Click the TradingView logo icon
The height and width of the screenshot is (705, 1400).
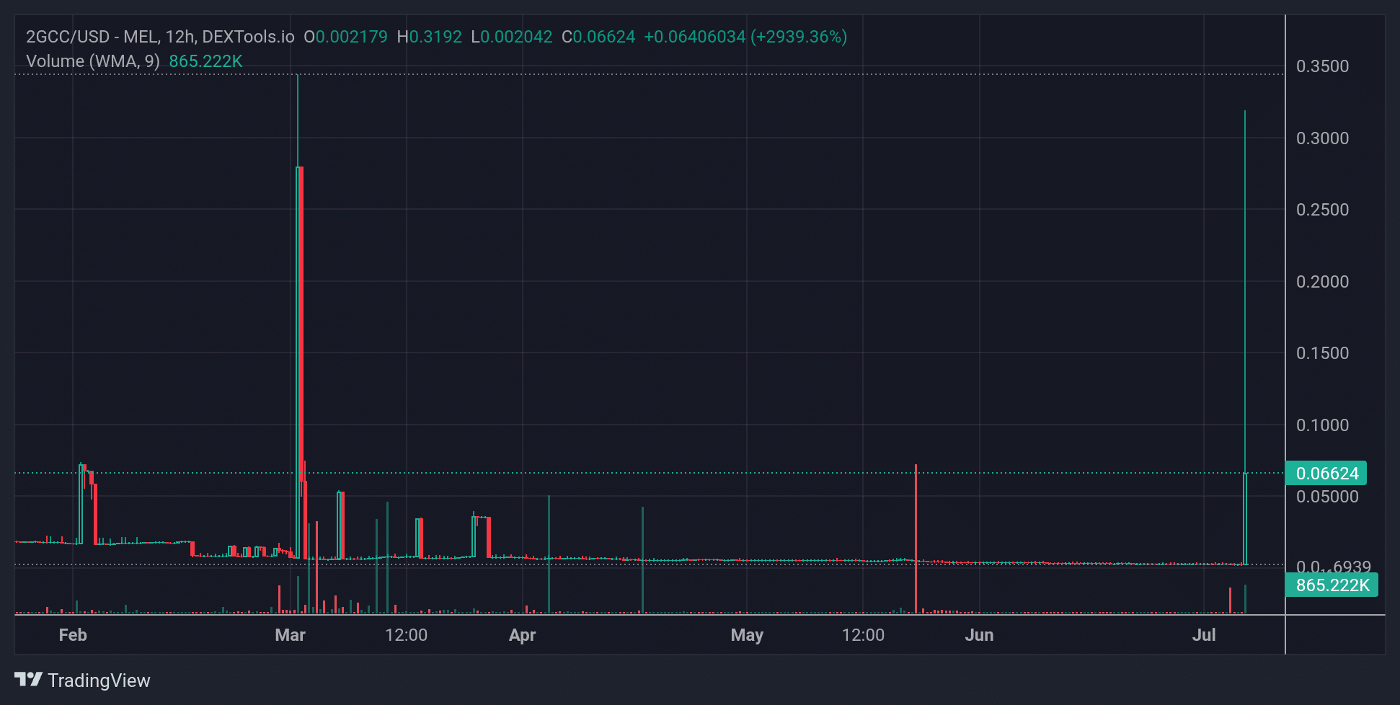[29, 679]
